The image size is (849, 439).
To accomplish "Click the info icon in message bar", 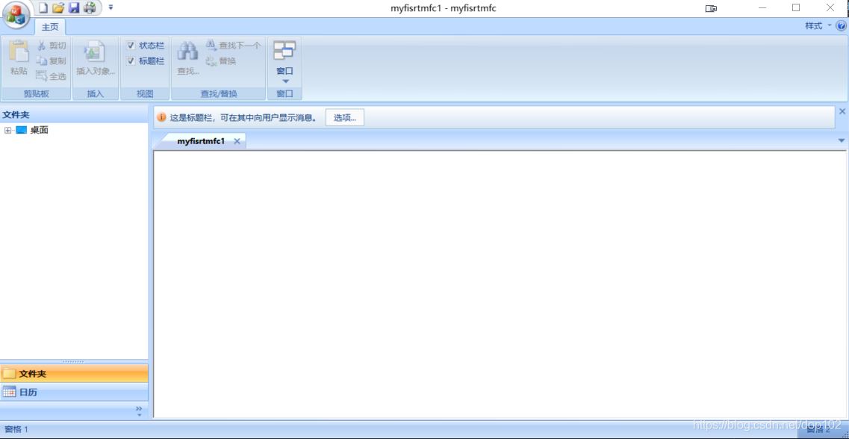I will (x=161, y=117).
